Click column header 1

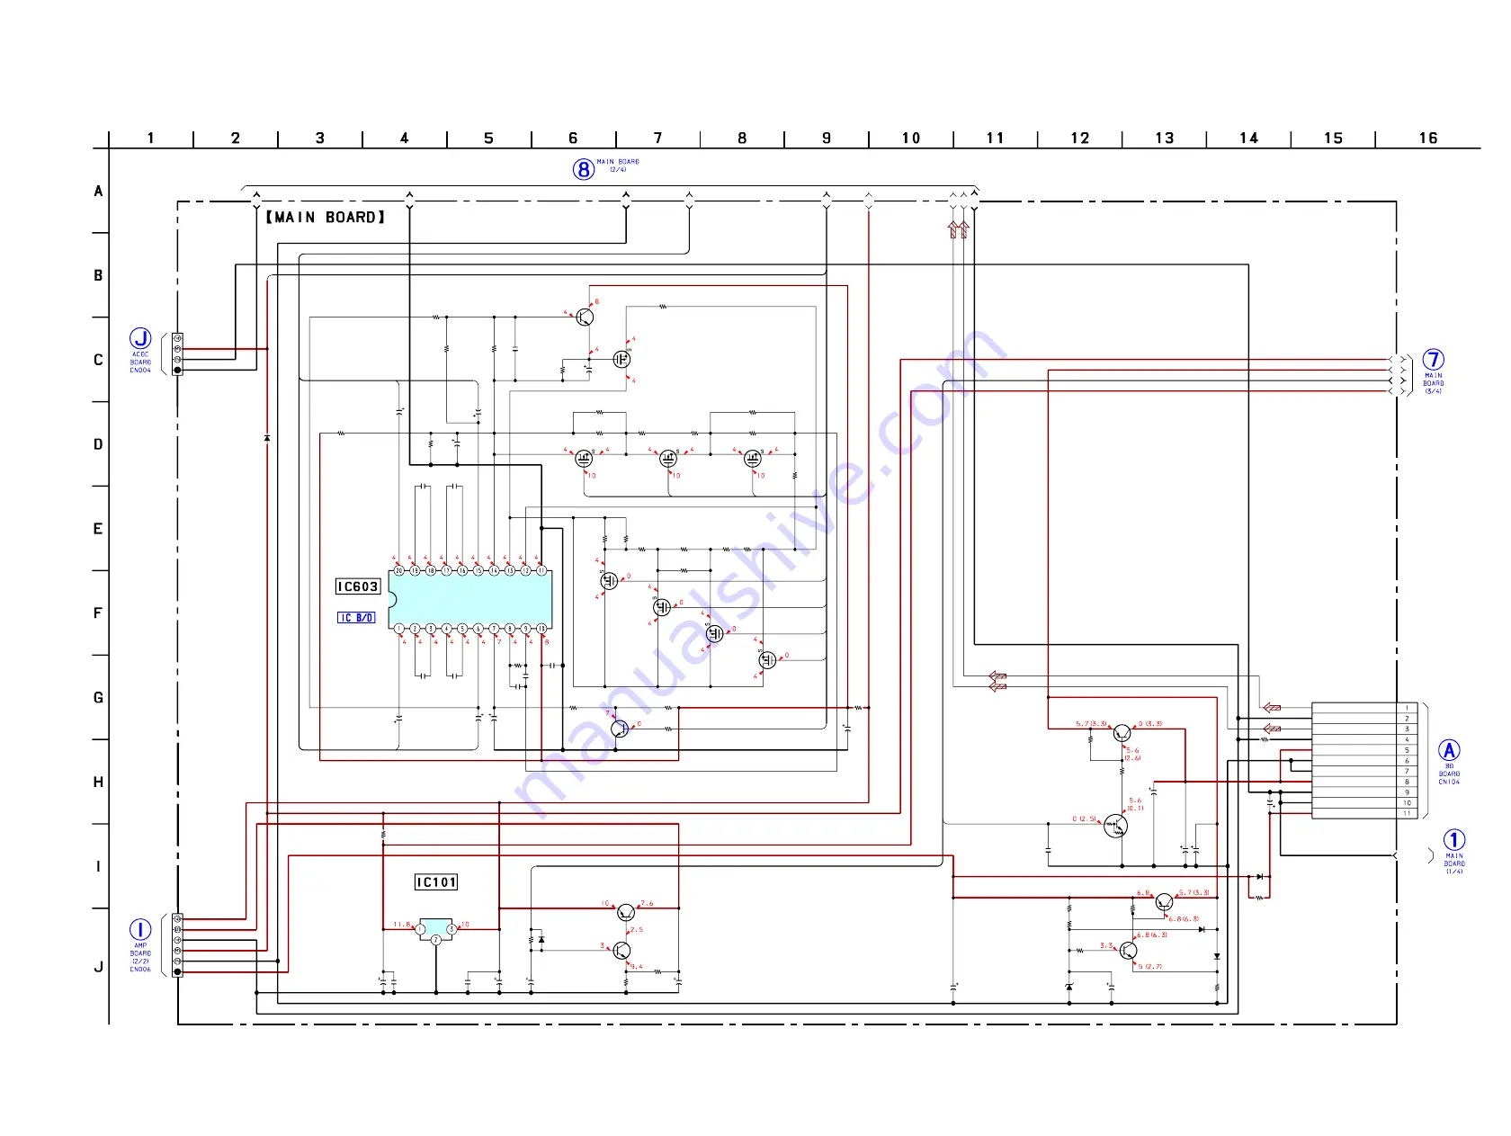(150, 138)
